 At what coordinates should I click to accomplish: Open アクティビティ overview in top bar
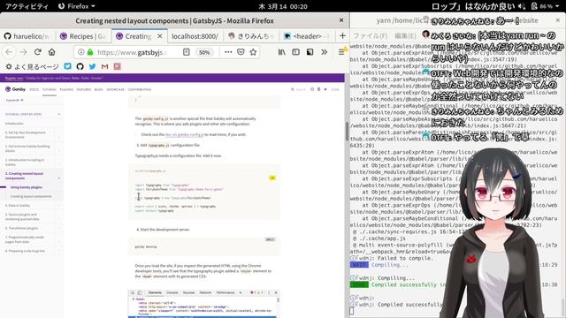point(27,6)
